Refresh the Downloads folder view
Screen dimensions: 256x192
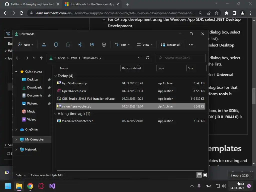coord(147,58)
